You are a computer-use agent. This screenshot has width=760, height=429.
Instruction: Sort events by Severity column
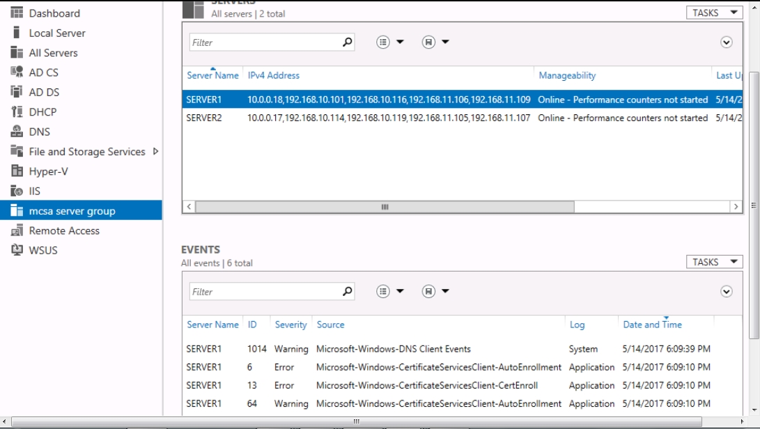point(290,325)
